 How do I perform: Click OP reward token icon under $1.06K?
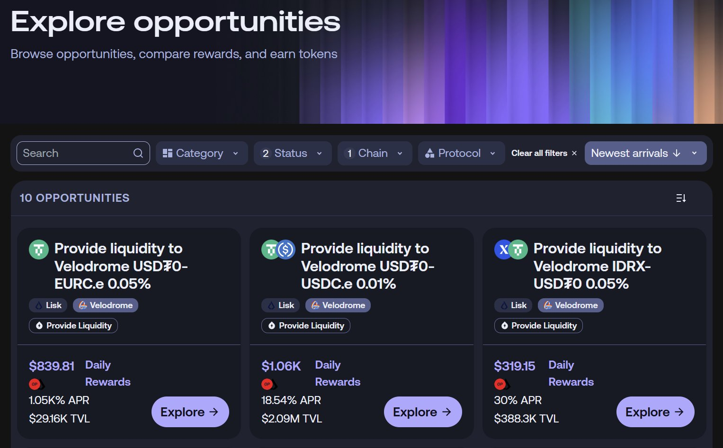pos(268,384)
